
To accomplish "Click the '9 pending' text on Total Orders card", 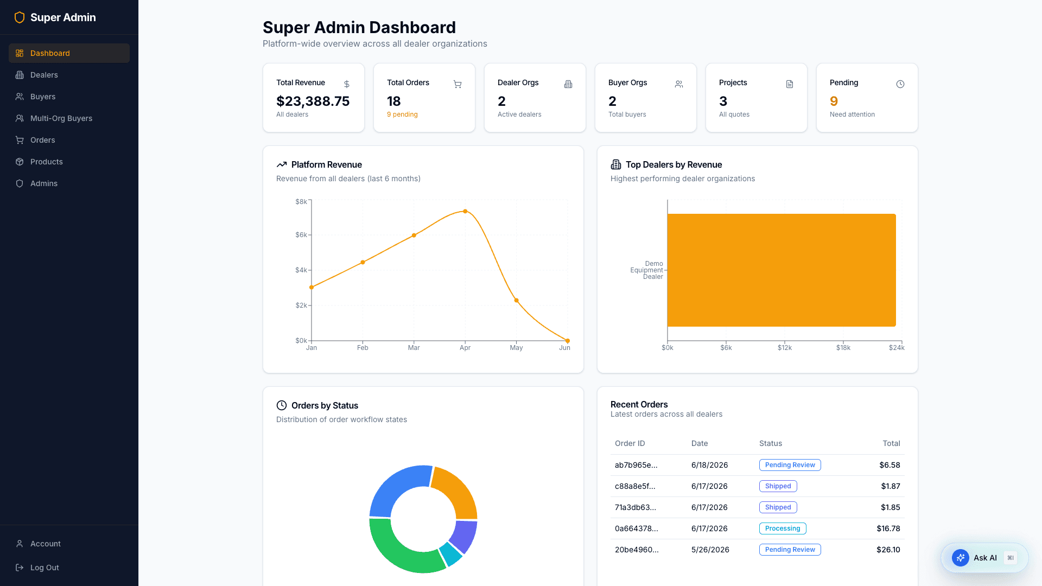I will 402,114.
